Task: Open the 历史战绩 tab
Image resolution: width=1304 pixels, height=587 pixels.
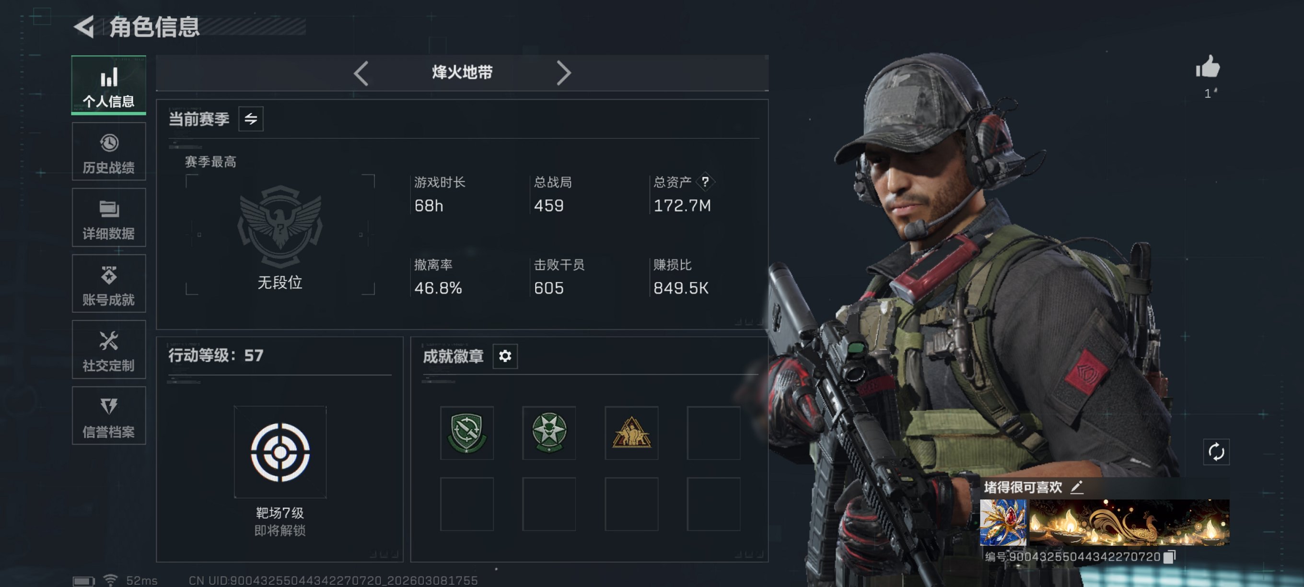Action: (x=109, y=152)
